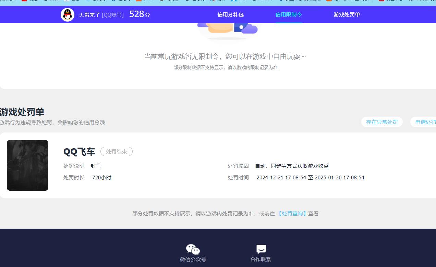Click the envelope icon above 合作联系

pyautogui.click(x=261, y=249)
